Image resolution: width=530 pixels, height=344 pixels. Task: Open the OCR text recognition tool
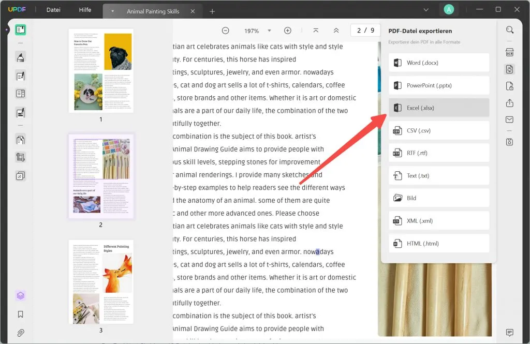(x=509, y=52)
